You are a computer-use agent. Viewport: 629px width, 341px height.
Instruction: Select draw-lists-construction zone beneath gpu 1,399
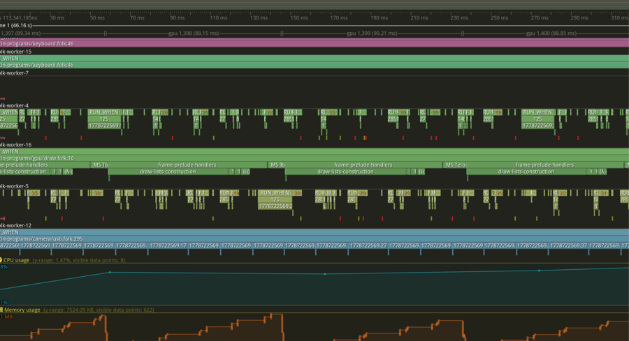[x=345, y=172]
